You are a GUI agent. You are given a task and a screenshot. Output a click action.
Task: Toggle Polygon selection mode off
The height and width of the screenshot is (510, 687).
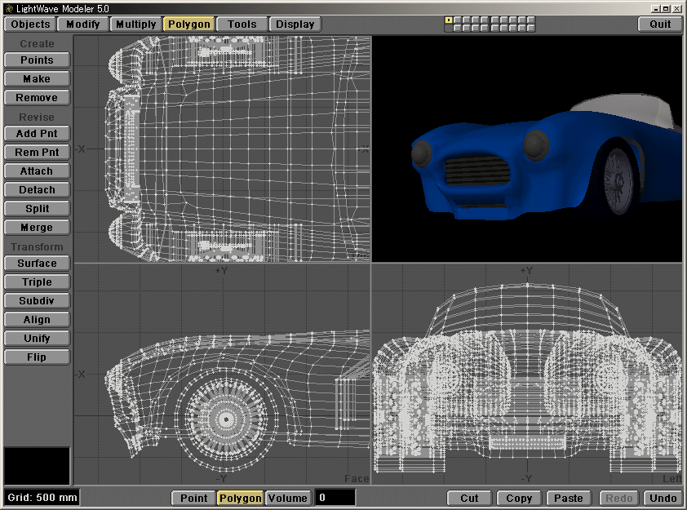(x=240, y=498)
